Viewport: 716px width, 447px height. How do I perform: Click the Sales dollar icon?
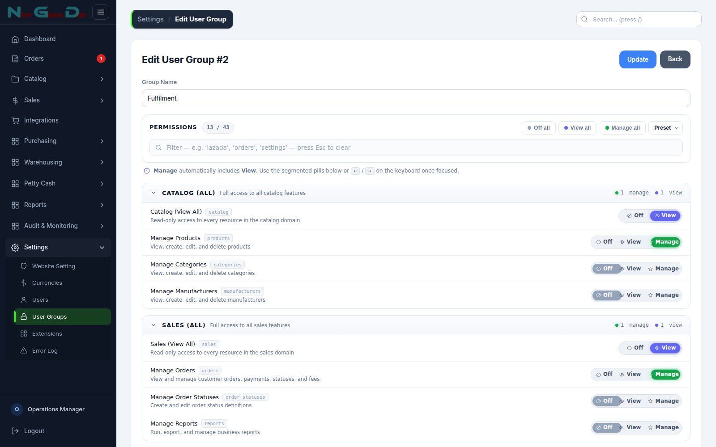(x=15, y=101)
